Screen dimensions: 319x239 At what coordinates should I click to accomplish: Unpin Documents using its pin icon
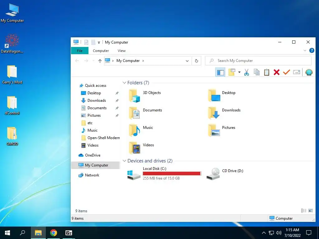point(117,108)
